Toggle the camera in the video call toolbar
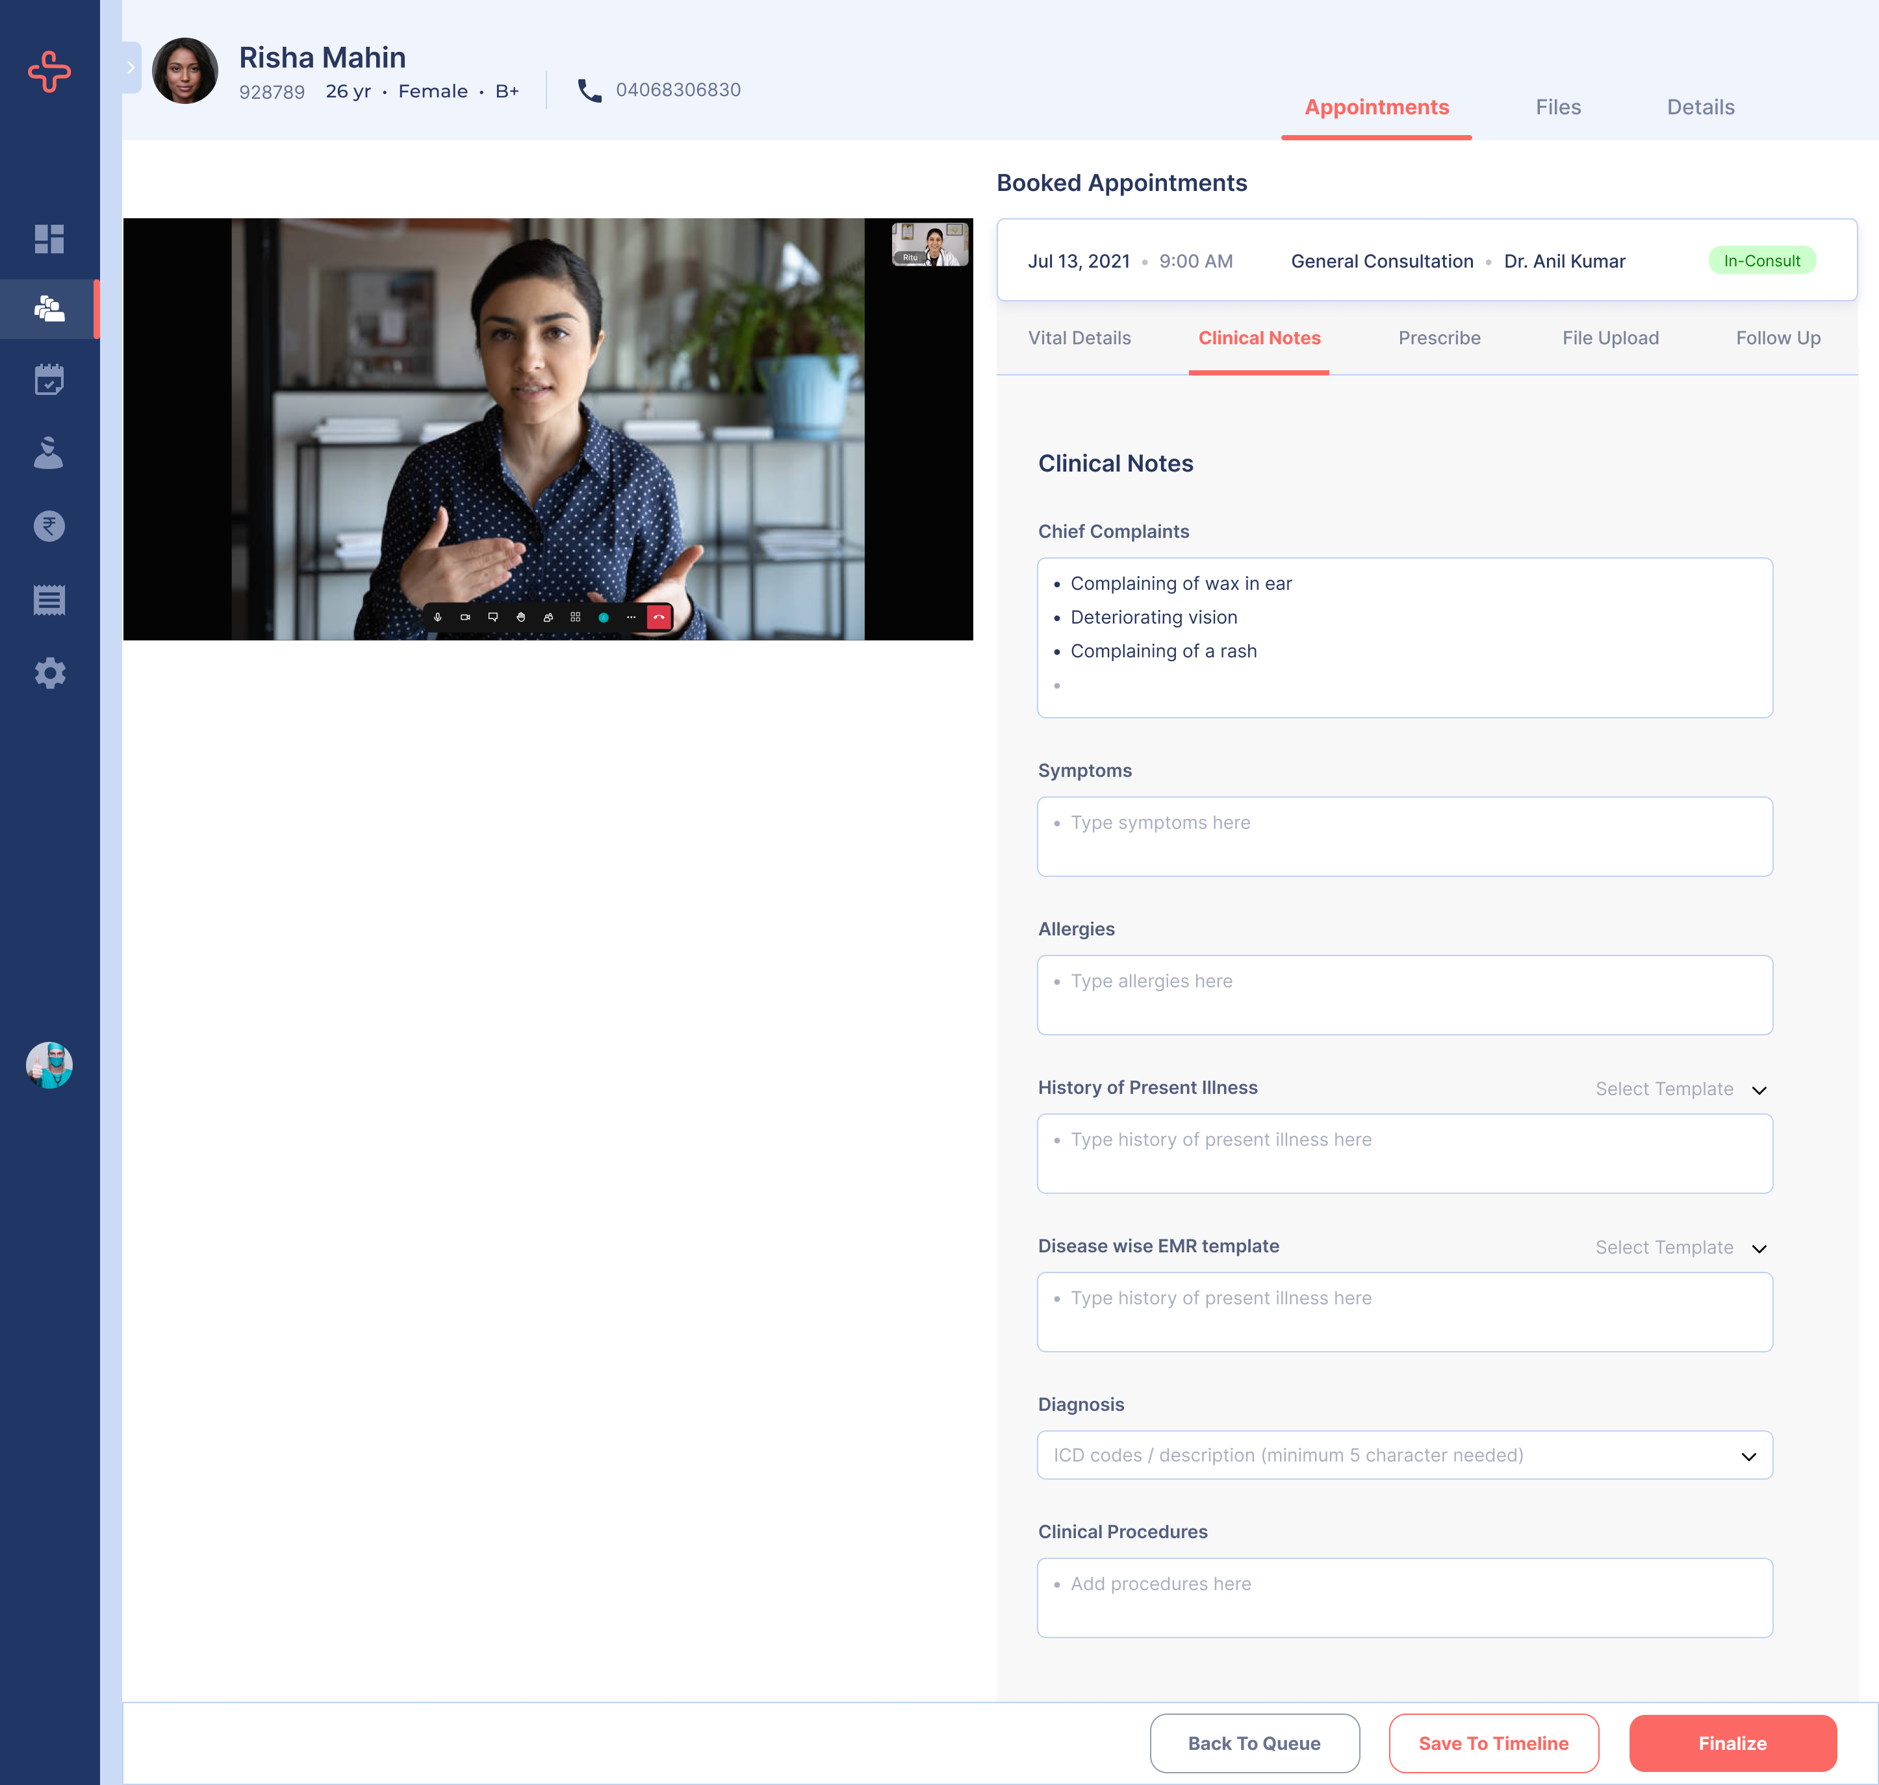 (x=465, y=618)
